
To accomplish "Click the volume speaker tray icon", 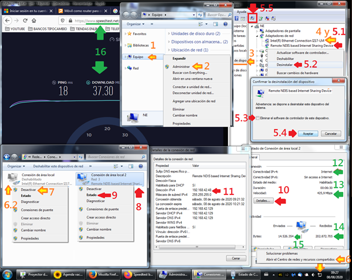I will 313,275.
